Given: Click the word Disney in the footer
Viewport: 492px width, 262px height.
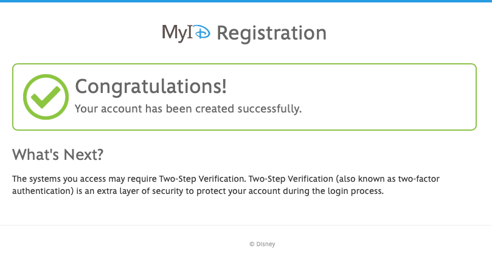Looking at the screenshot, I should 266,244.
